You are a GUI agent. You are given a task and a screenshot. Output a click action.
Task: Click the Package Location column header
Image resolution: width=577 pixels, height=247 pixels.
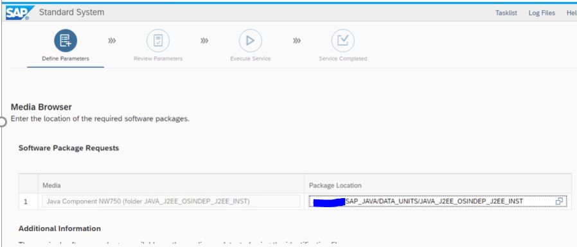point(335,185)
